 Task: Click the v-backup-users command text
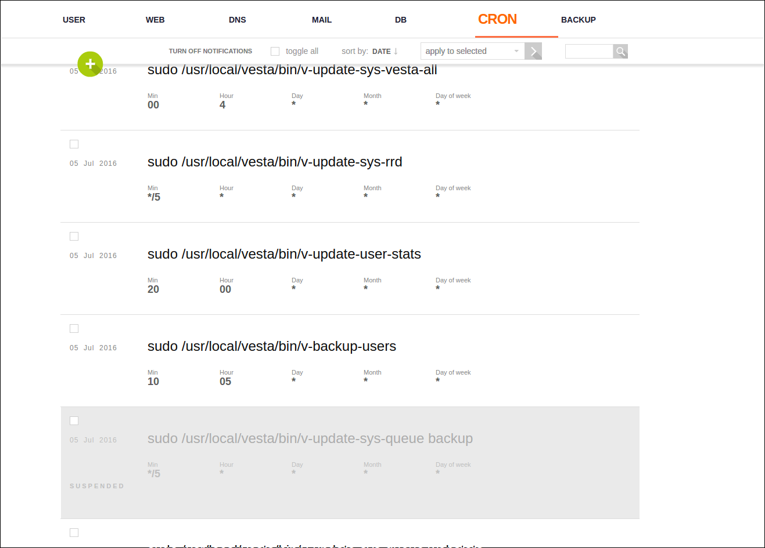point(272,346)
